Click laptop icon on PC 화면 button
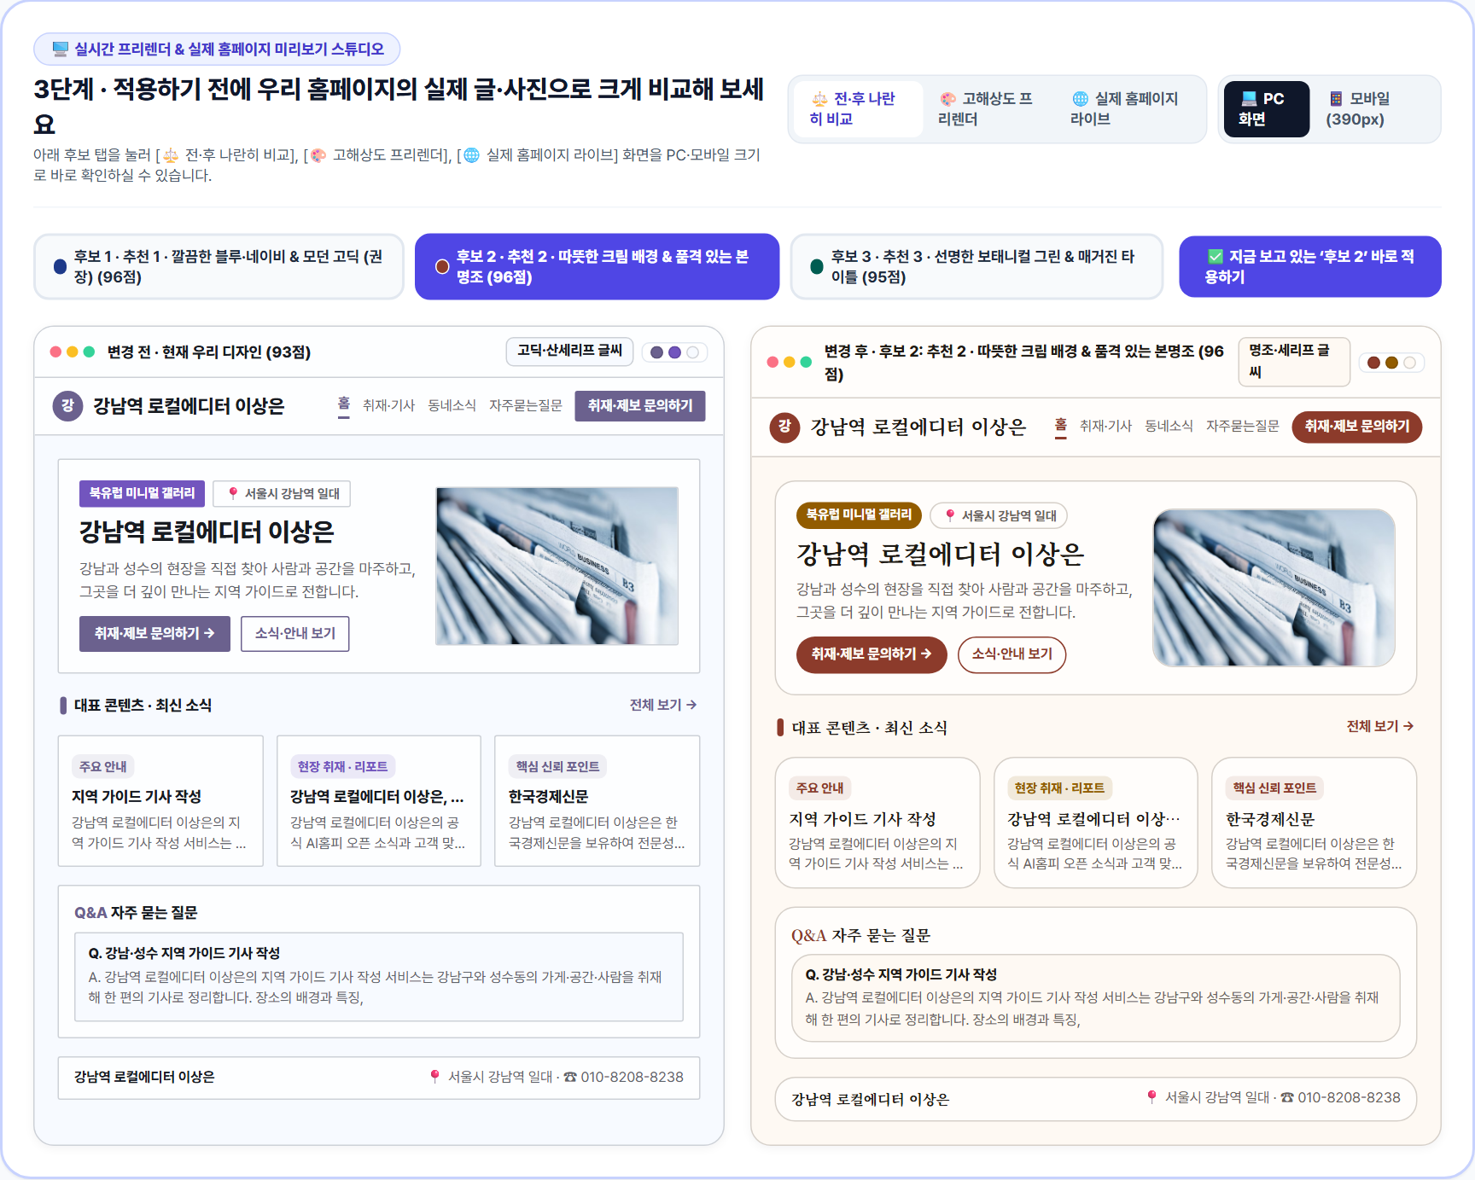 pos(1249,99)
